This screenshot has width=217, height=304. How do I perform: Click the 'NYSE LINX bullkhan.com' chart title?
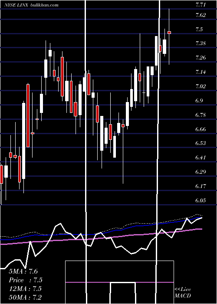(x=31, y=5)
